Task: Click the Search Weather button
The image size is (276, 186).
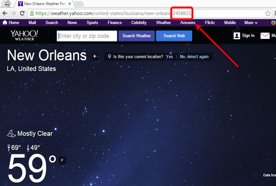Action: tap(137, 36)
